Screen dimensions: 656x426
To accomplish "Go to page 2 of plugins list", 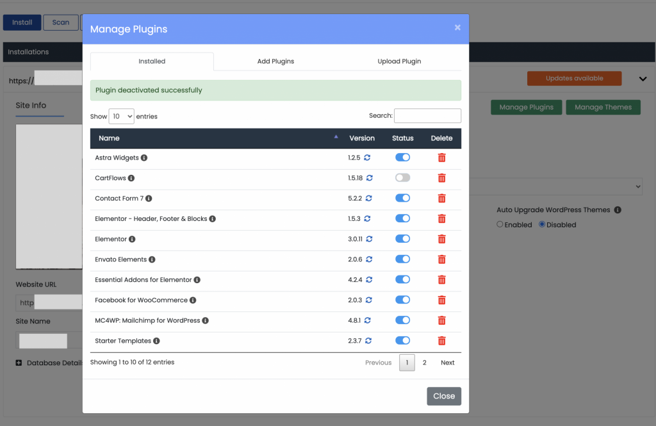I will 424,363.
